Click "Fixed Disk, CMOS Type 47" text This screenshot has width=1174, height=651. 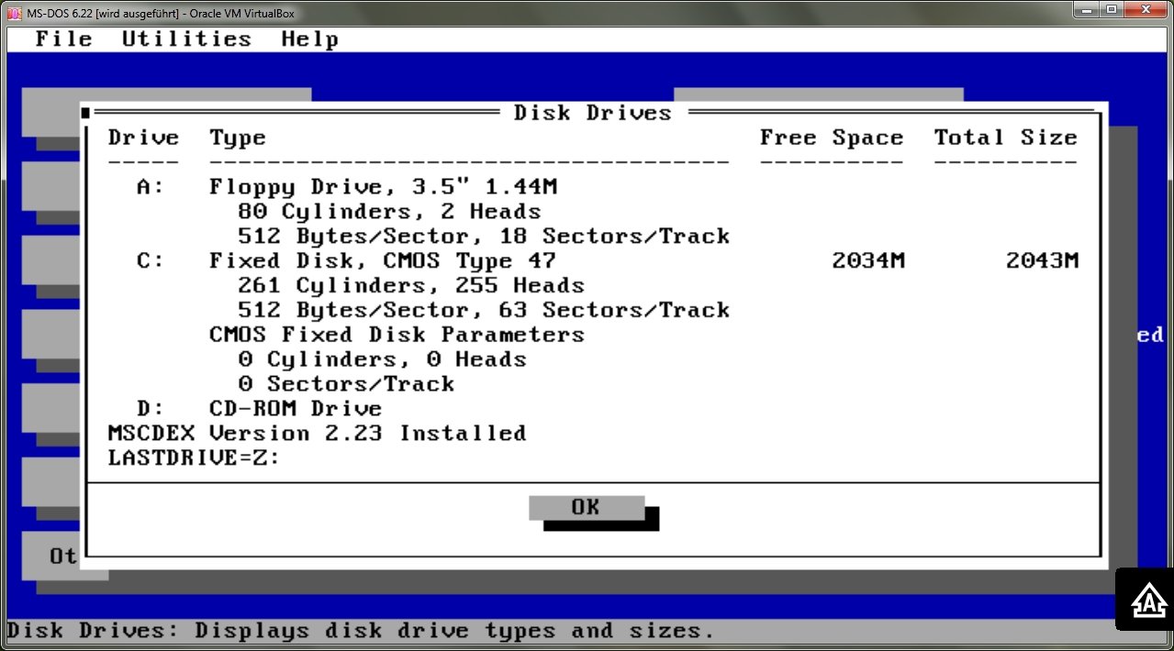pyautogui.click(x=384, y=261)
